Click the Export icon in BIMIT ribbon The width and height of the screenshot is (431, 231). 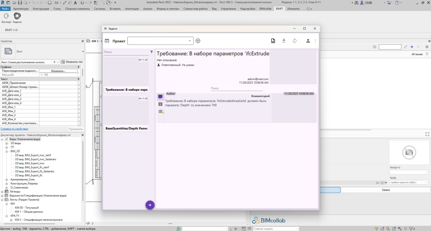point(6,16)
